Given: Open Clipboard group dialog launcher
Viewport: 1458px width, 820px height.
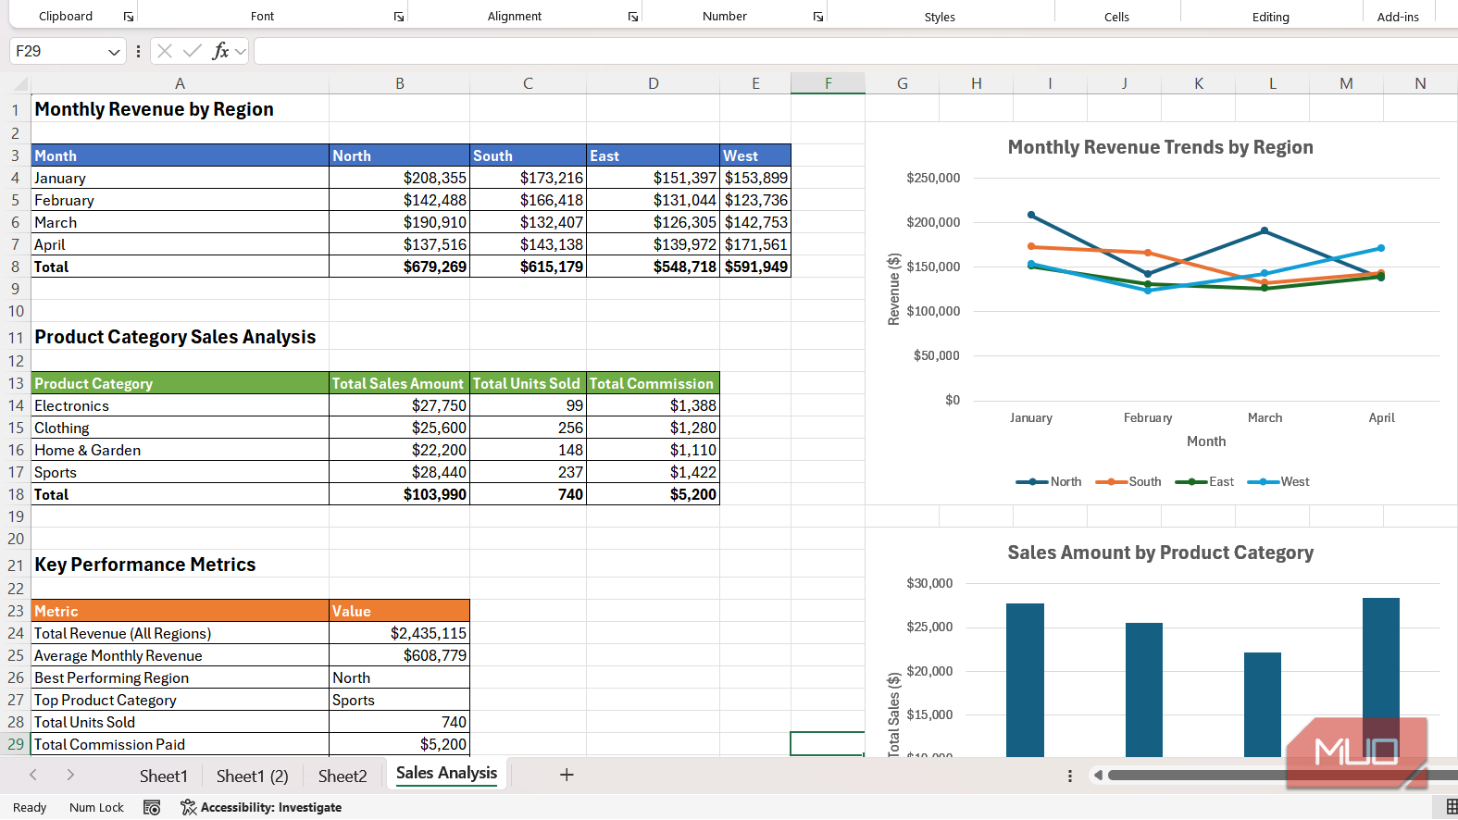Looking at the screenshot, I should pyautogui.click(x=129, y=17).
